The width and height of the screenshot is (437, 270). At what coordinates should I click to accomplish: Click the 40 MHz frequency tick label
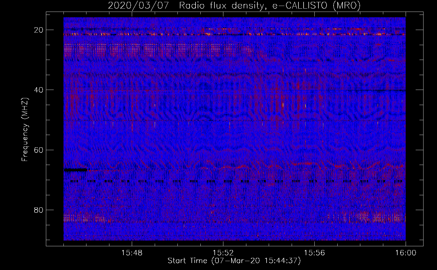pyautogui.click(x=39, y=90)
